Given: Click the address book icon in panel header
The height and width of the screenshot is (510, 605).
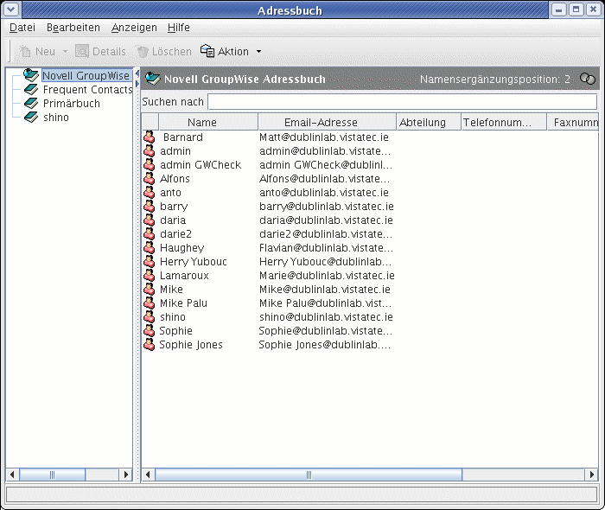Looking at the screenshot, I should click(153, 79).
